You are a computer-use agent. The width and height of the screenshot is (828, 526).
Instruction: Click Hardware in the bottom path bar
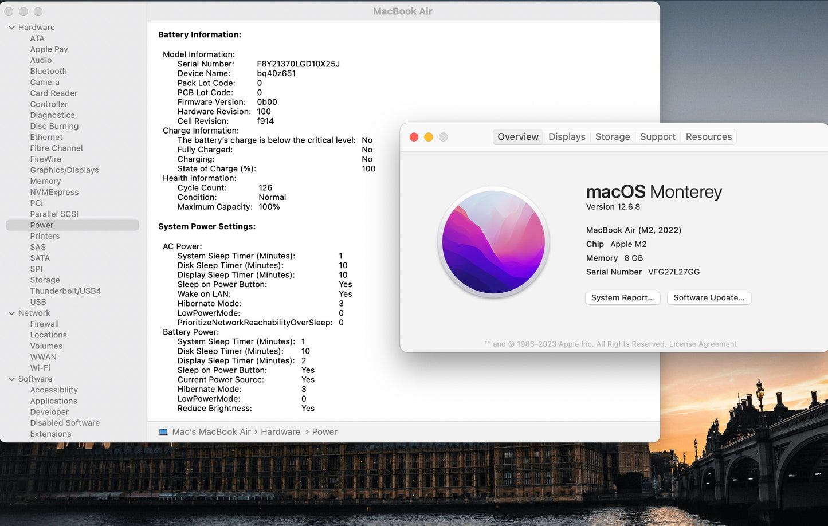(280, 432)
